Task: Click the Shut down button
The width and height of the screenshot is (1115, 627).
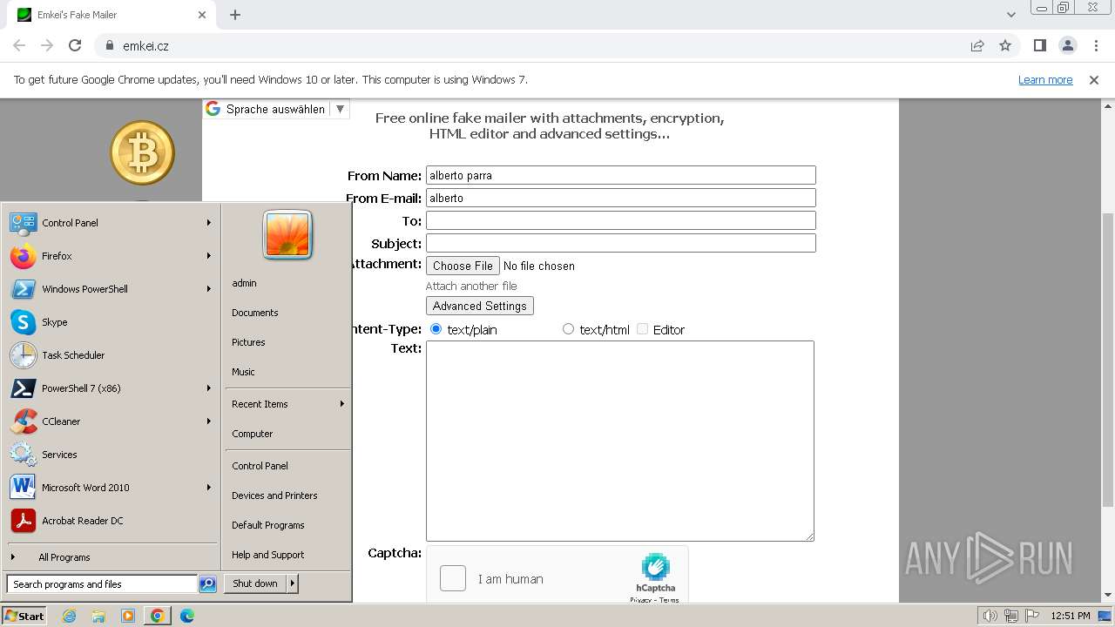Action: (x=255, y=583)
